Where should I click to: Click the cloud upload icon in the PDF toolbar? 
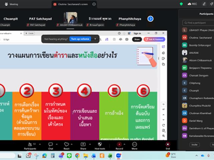[120, 39]
